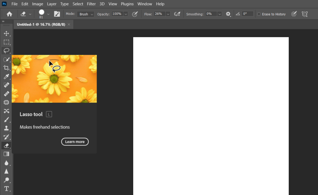This screenshot has height=195, width=318.
Task: Select the Blur tool
Action: pos(6,163)
